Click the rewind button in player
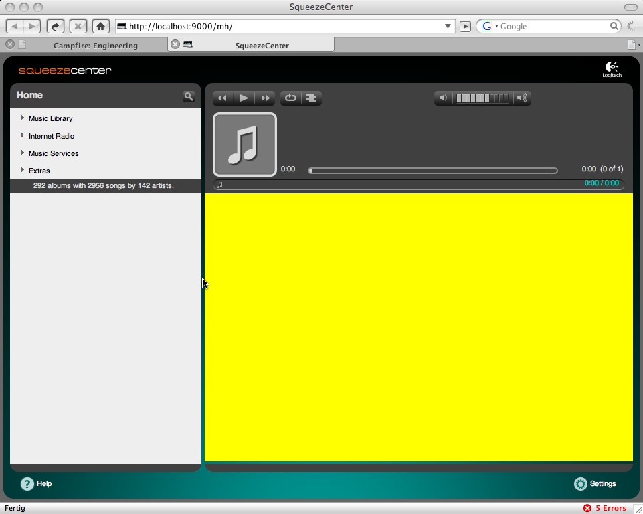 (222, 98)
